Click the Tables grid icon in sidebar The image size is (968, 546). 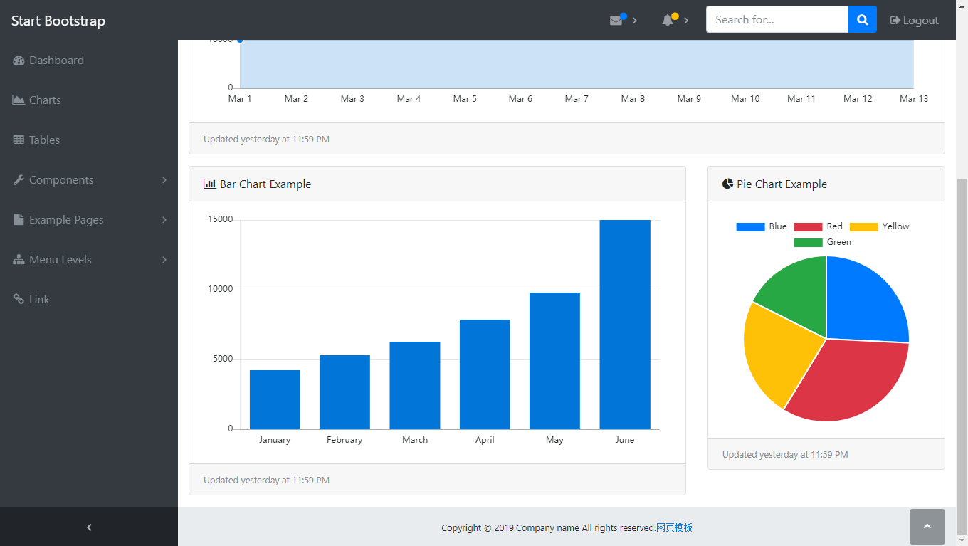click(x=19, y=140)
